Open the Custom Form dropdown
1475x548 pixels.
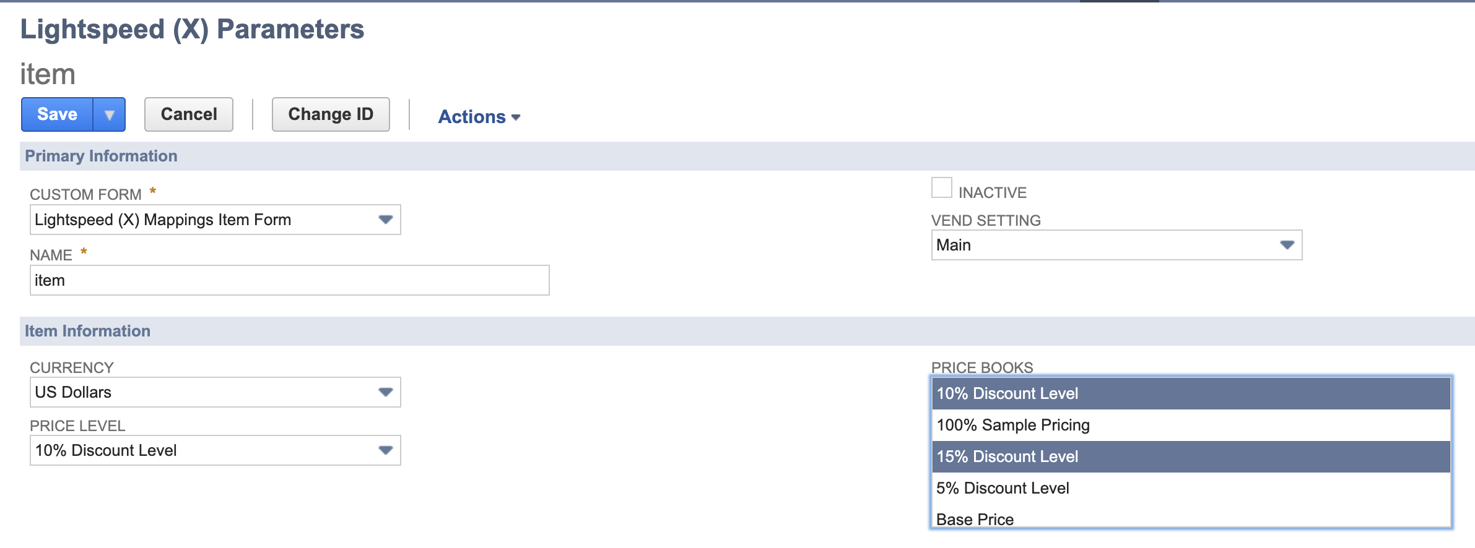click(215, 220)
